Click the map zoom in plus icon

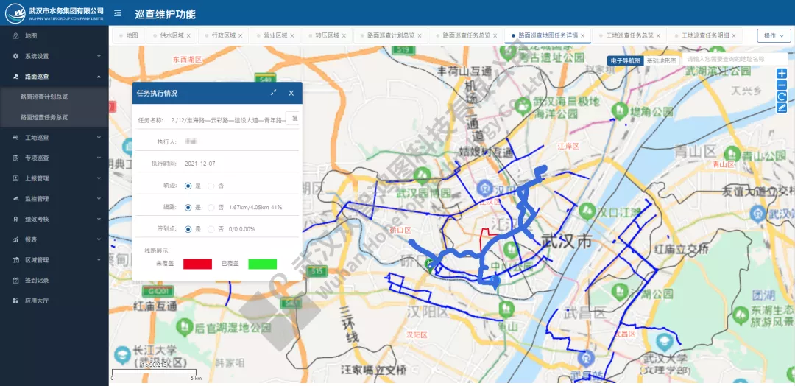point(782,74)
